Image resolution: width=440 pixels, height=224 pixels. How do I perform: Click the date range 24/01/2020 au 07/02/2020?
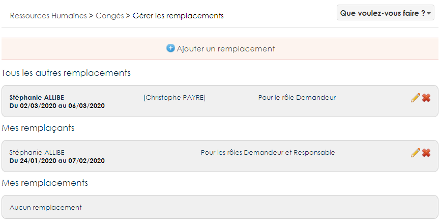coord(57,161)
